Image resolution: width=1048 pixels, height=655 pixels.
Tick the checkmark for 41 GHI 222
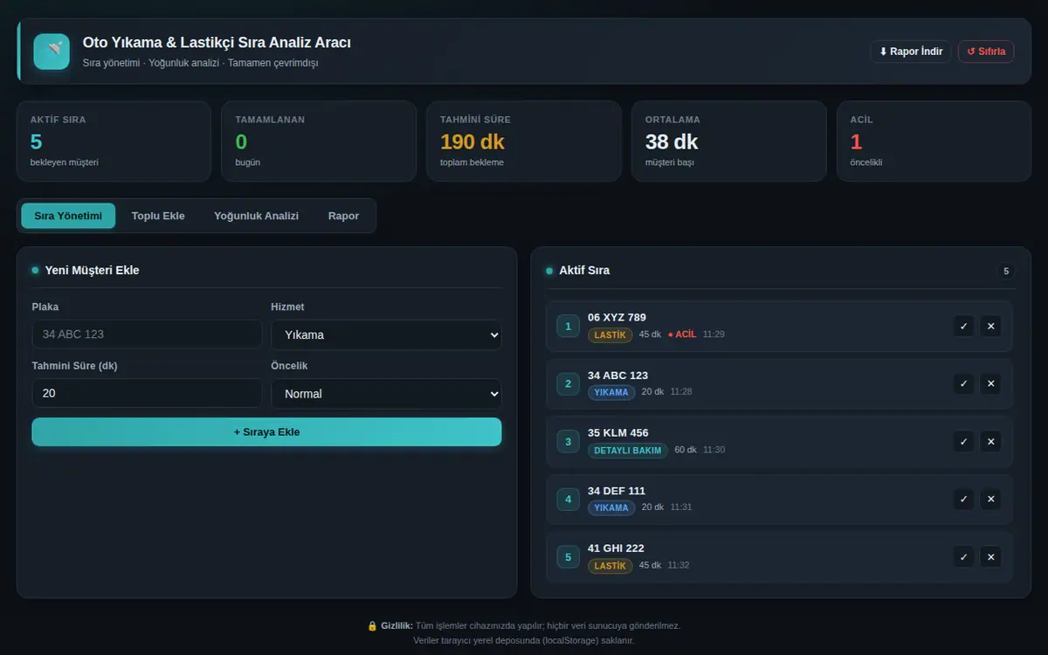click(963, 557)
